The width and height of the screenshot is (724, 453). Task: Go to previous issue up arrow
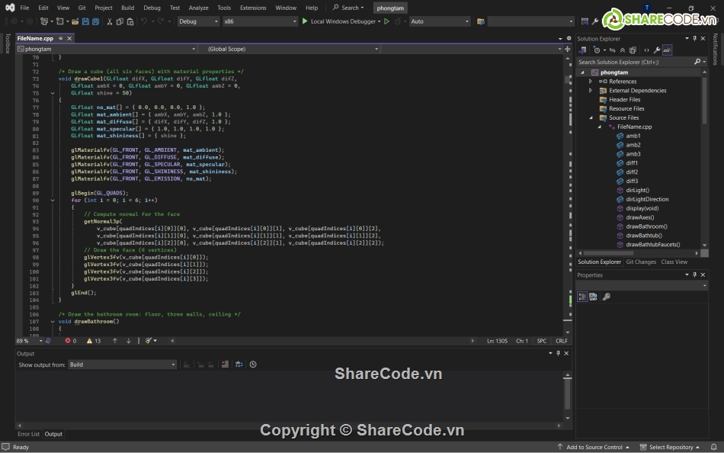click(114, 341)
